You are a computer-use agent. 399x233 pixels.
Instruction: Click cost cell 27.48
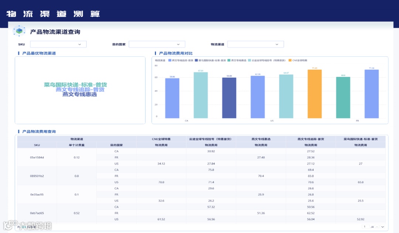pyautogui.click(x=261, y=158)
